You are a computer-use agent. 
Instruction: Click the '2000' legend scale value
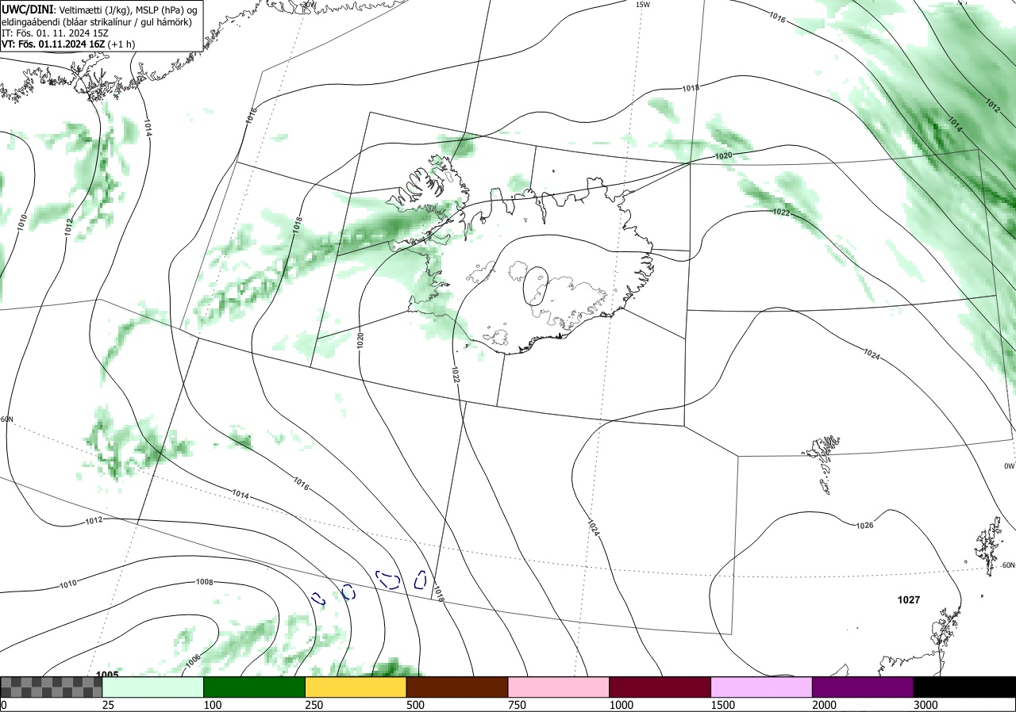pyautogui.click(x=825, y=705)
